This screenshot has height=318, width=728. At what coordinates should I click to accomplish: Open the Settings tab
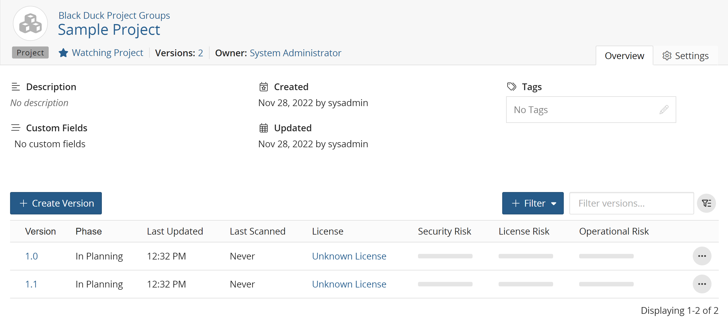click(685, 56)
